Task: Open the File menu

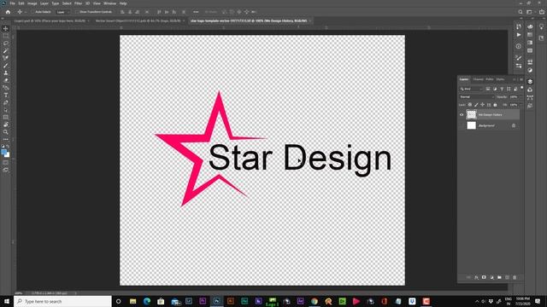Action: point(12,3)
